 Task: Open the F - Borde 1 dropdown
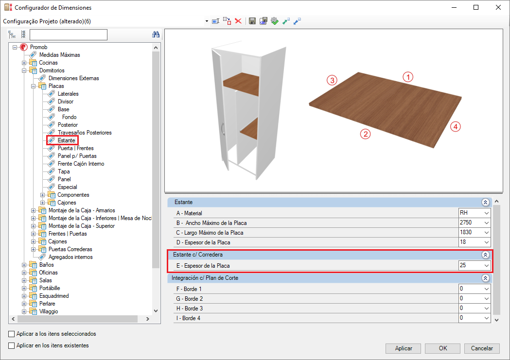pyautogui.click(x=487, y=289)
